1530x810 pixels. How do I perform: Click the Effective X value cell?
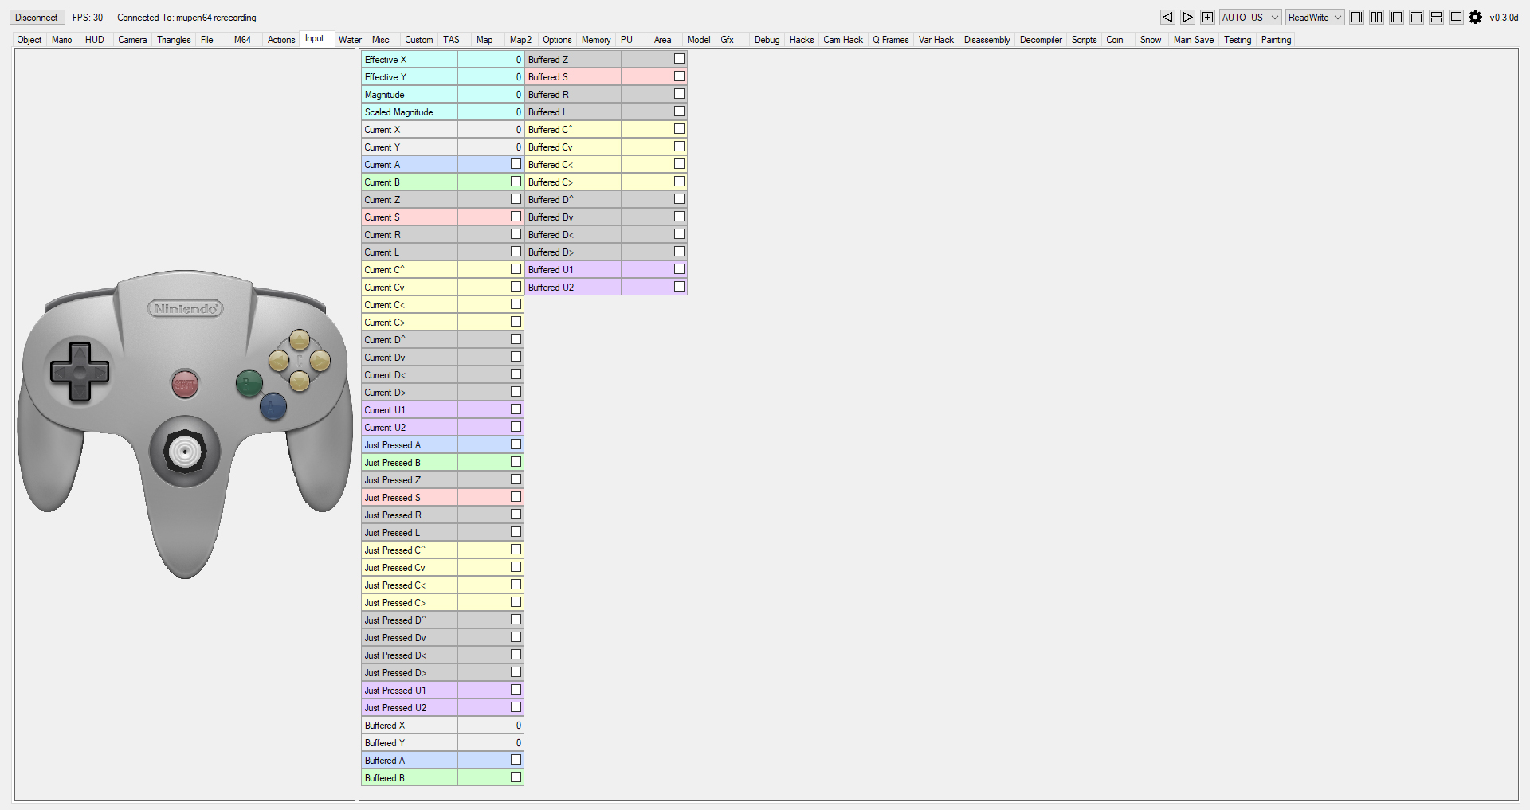[x=490, y=59]
